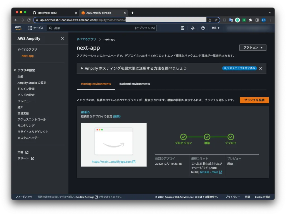Screen dimensions: 286x215
Task: Reload the page in browser
Action: click(29, 20)
